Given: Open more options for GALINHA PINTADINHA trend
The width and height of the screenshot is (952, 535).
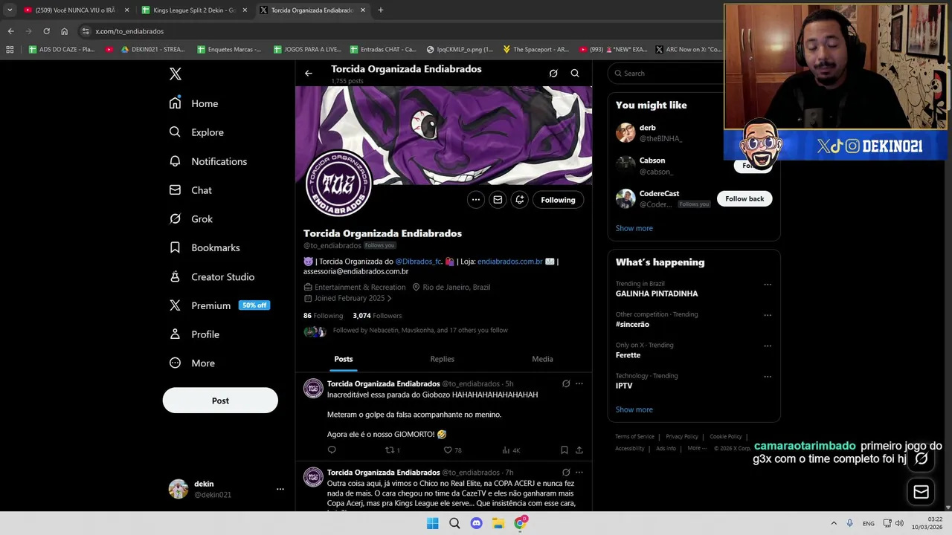Looking at the screenshot, I should coord(768,285).
